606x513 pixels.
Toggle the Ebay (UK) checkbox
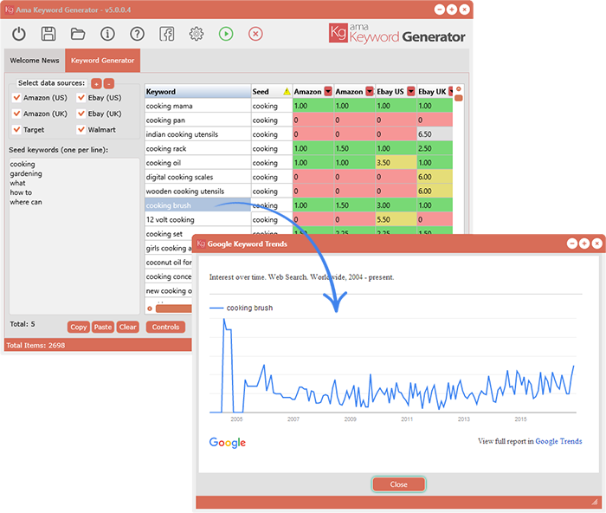[x=81, y=114]
